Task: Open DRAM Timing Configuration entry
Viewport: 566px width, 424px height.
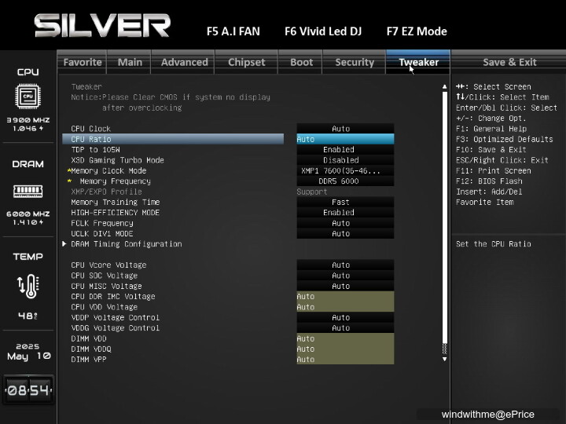Action: pyautogui.click(x=127, y=244)
